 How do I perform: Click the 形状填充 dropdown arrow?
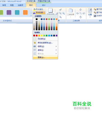[44, 9]
